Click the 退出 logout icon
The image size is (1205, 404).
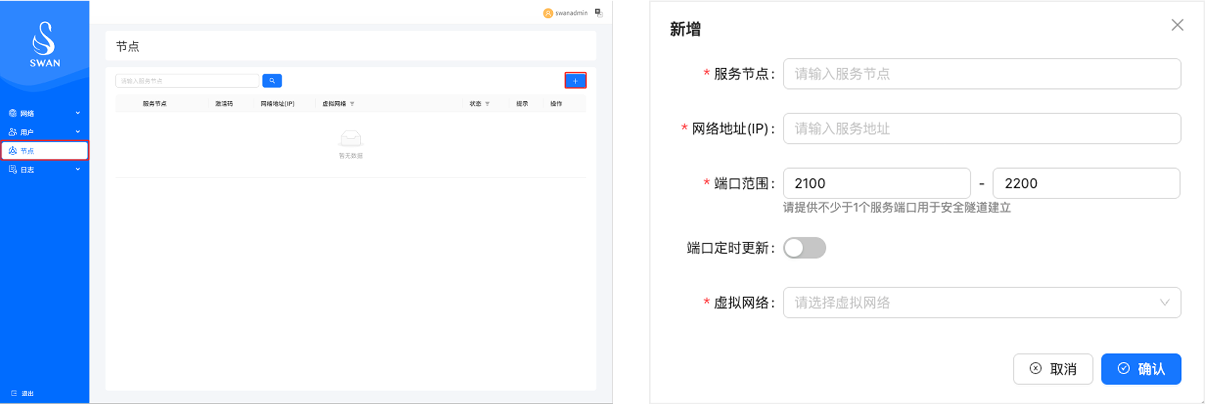click(x=14, y=393)
